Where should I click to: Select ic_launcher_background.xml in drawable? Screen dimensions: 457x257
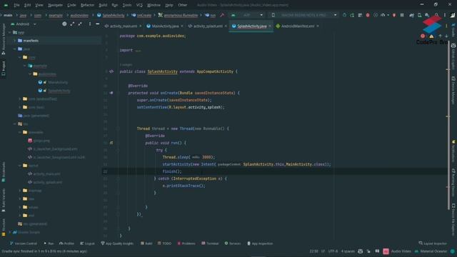(x=56, y=149)
